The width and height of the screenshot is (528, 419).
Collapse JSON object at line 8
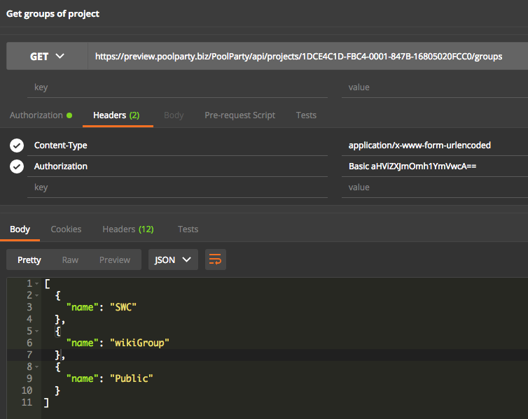tap(36, 367)
